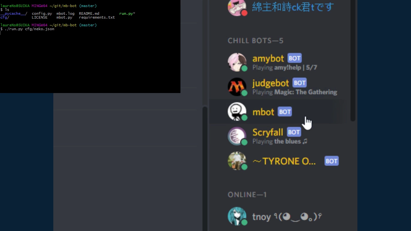Click the judgebot Magic logo avatar
This screenshot has height=231, width=411.
tap(237, 87)
